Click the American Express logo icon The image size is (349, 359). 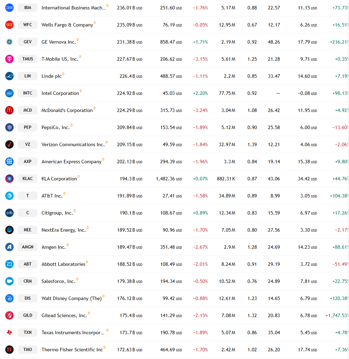coord(9,162)
